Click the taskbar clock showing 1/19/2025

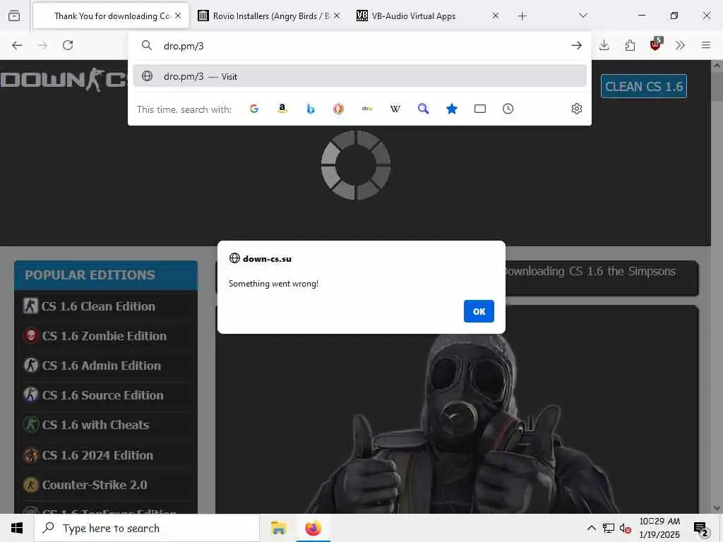pos(659,528)
